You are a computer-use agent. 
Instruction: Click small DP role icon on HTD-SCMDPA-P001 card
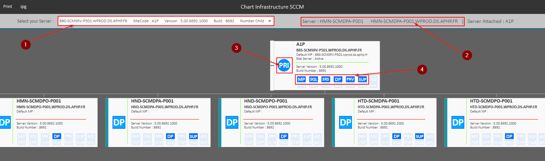tap(397, 136)
